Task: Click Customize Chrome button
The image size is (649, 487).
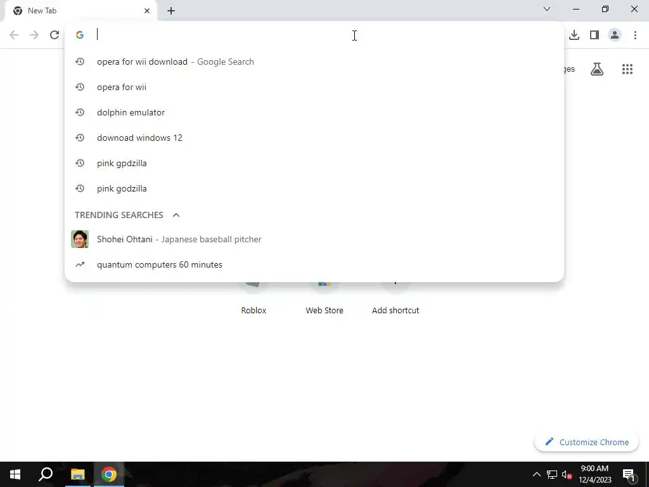Action: pyautogui.click(x=586, y=442)
